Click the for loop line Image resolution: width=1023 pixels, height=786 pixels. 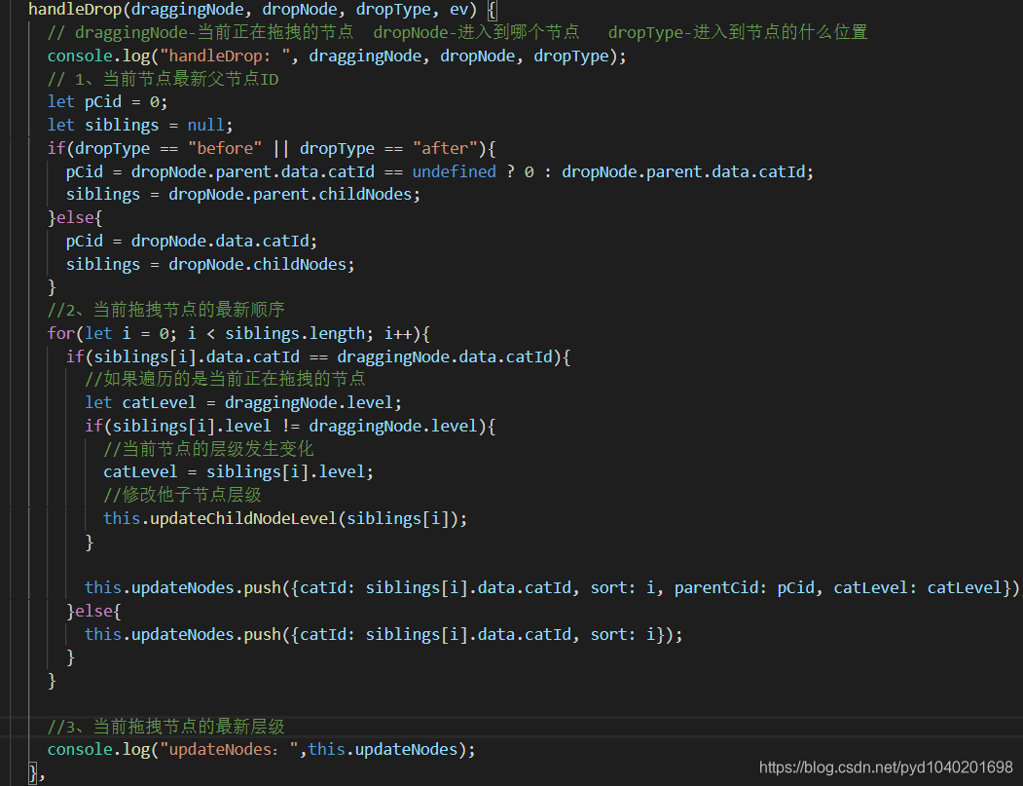tap(238, 334)
